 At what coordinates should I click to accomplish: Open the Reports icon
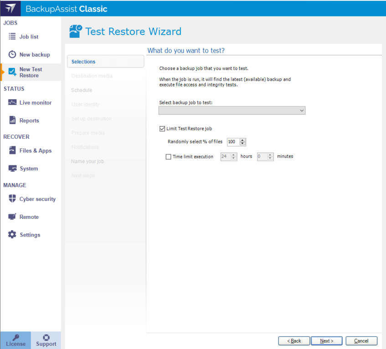pyautogui.click(x=12, y=121)
